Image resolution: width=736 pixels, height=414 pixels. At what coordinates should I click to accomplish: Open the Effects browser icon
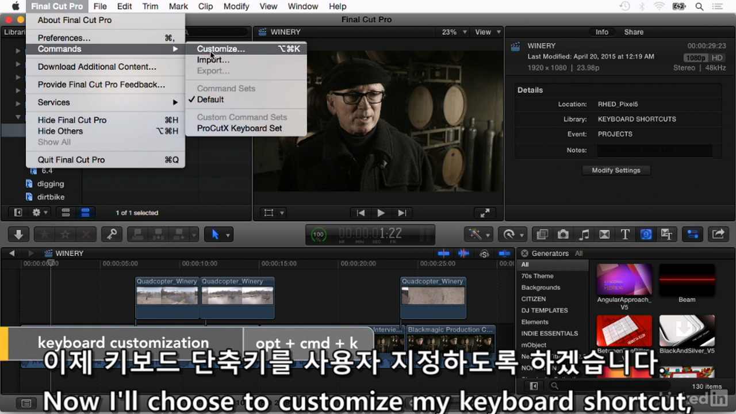(542, 235)
